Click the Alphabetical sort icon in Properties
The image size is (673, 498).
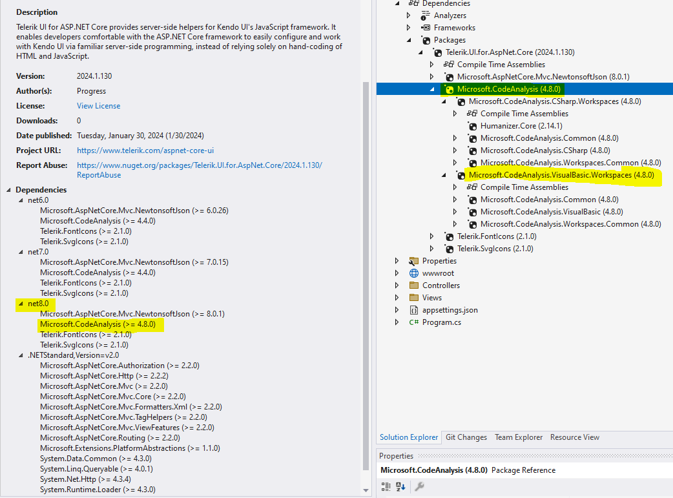coord(401,487)
